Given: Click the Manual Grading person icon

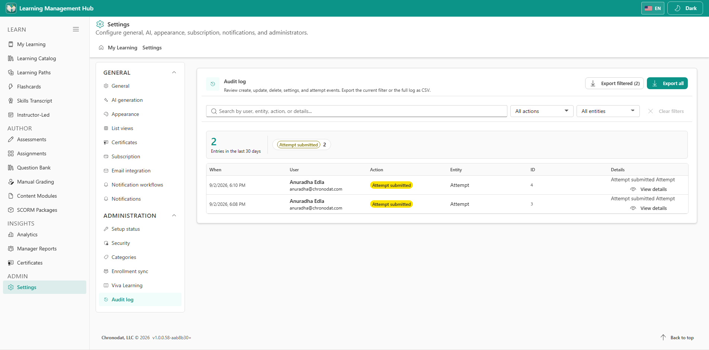Looking at the screenshot, I should 11,182.
